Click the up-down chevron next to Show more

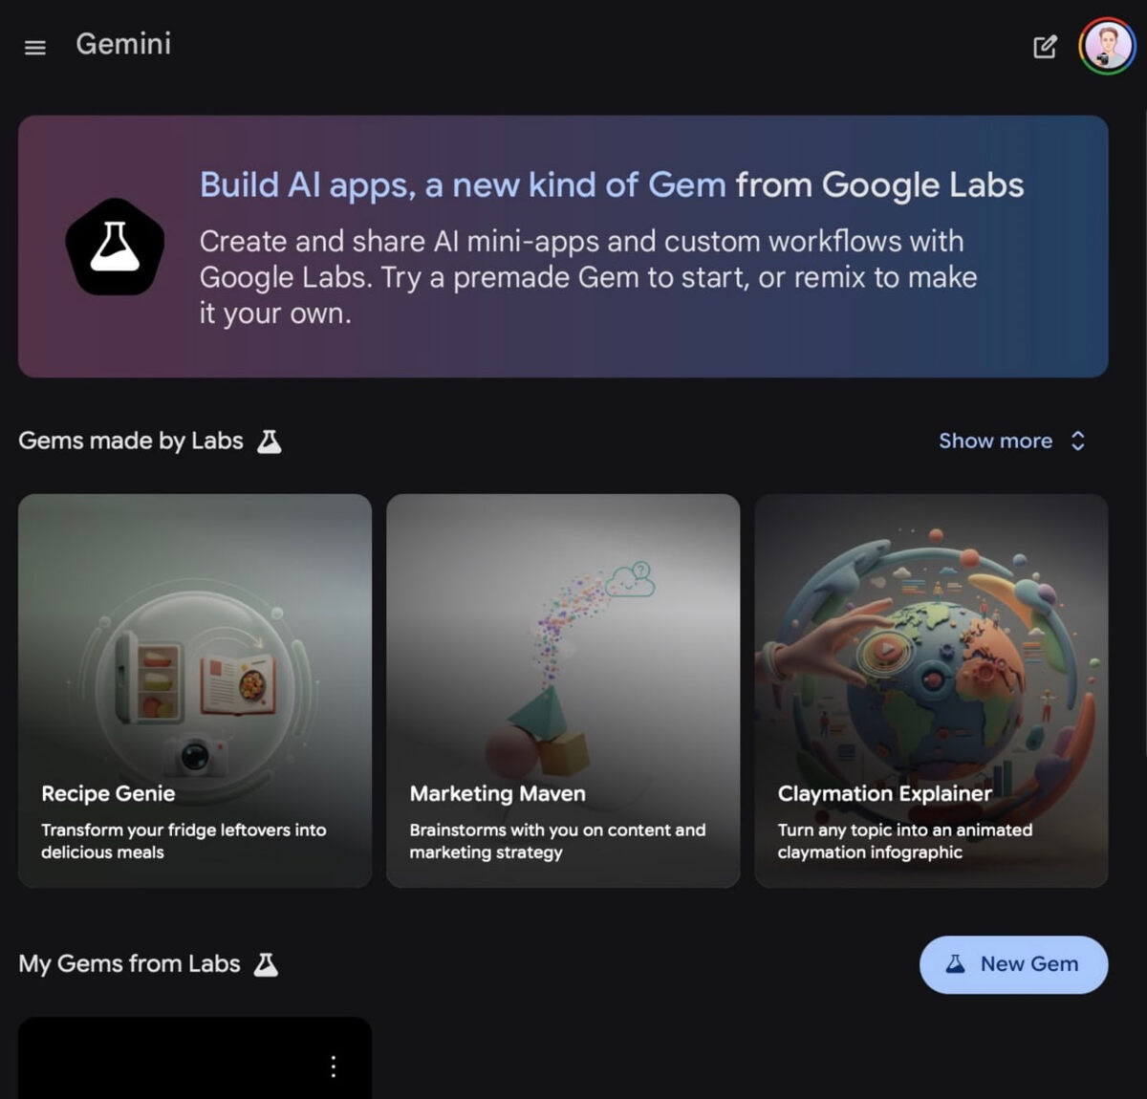[1078, 441]
